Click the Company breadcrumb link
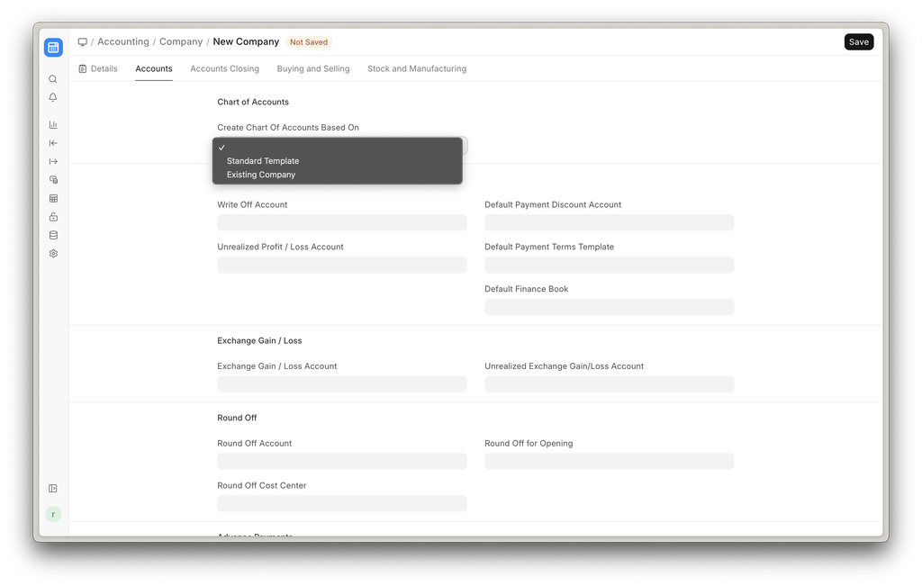922x586 pixels. pyautogui.click(x=181, y=42)
